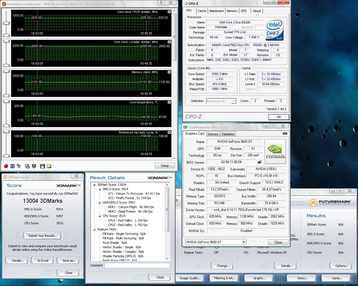Image resolution: width=358 pixels, height=286 pixels.
Task: Switch to the Mainboard tab in CPU-Z
Action: click(216, 11)
